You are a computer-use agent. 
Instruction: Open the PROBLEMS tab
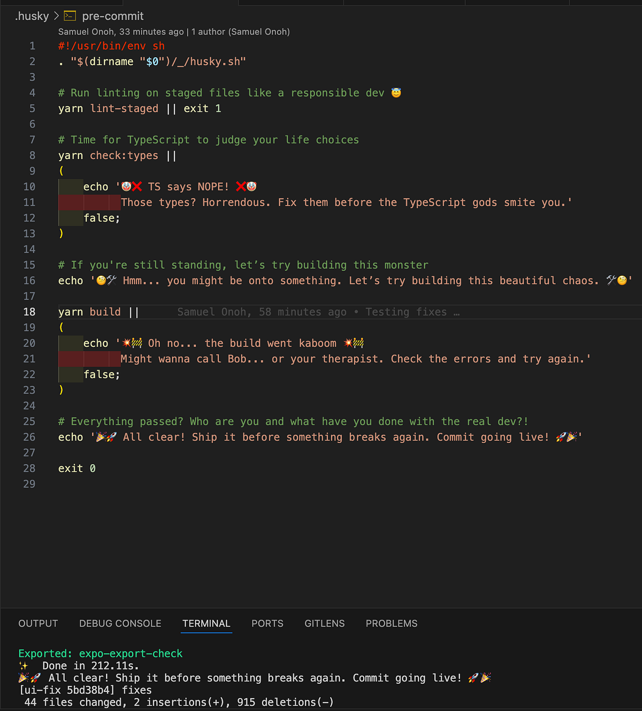tap(391, 623)
